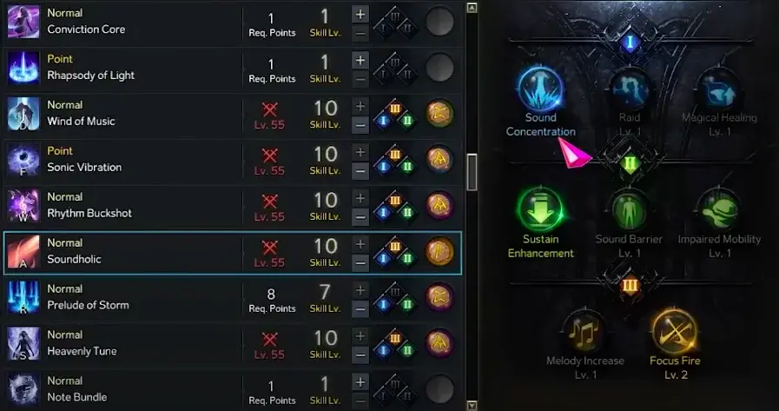The image size is (779, 411).
Task: Select the Focus Fire tripod icon
Action: coord(675,331)
